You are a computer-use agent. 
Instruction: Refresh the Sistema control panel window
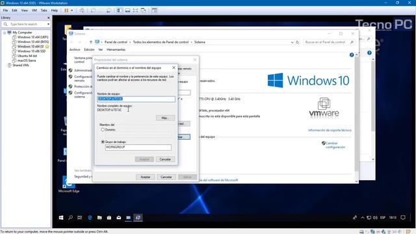tap(298, 42)
